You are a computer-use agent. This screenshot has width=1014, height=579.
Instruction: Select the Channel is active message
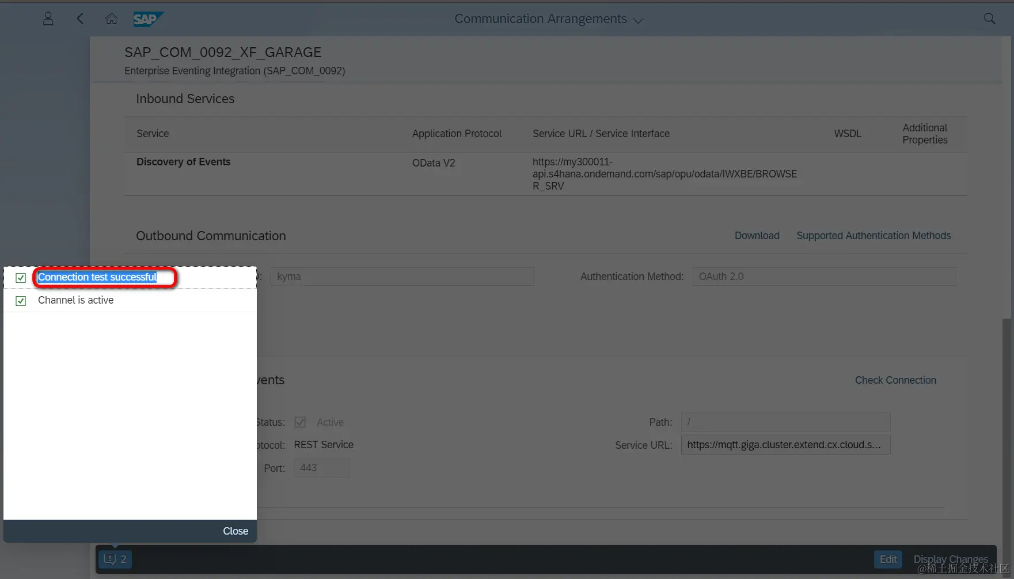click(130, 301)
